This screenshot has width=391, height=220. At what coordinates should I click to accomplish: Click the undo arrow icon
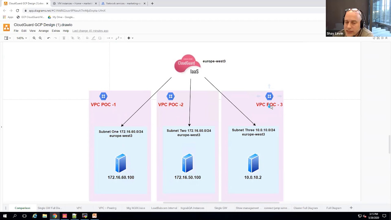(49, 38)
